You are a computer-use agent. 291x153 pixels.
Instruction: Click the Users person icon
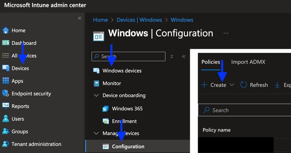[x=6, y=119]
